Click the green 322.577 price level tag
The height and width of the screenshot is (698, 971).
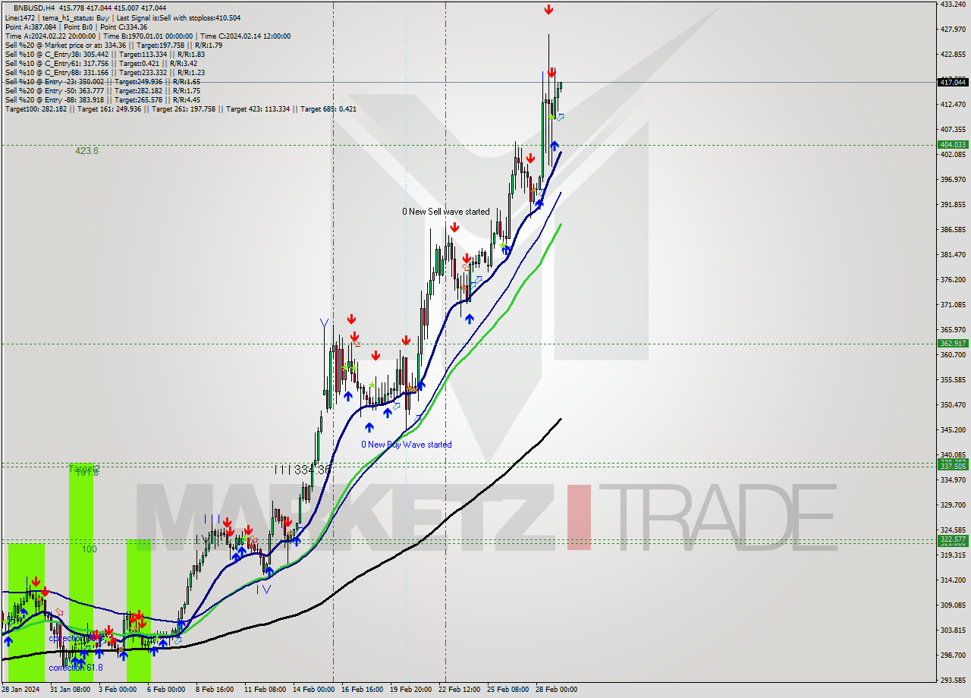coord(953,540)
